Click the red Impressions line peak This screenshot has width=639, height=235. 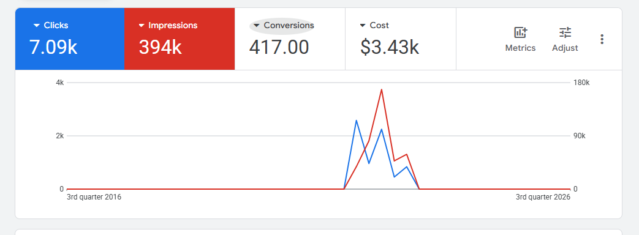coord(382,89)
